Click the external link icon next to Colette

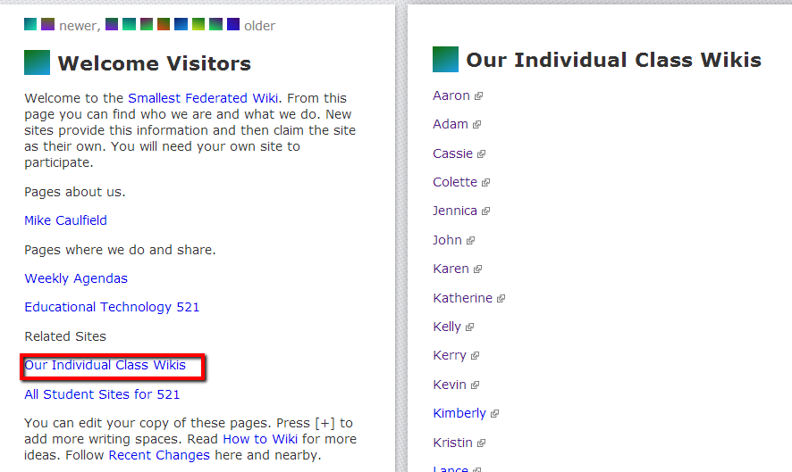click(486, 183)
